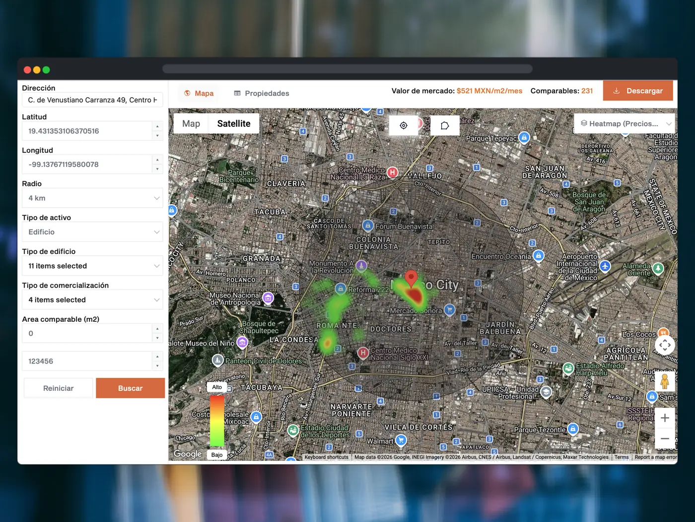695x522 pixels.
Task: Click the Dirección address input field
Action: [92, 100]
